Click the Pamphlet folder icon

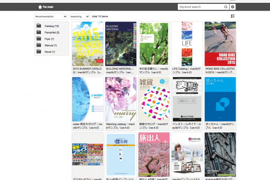tap(39, 32)
